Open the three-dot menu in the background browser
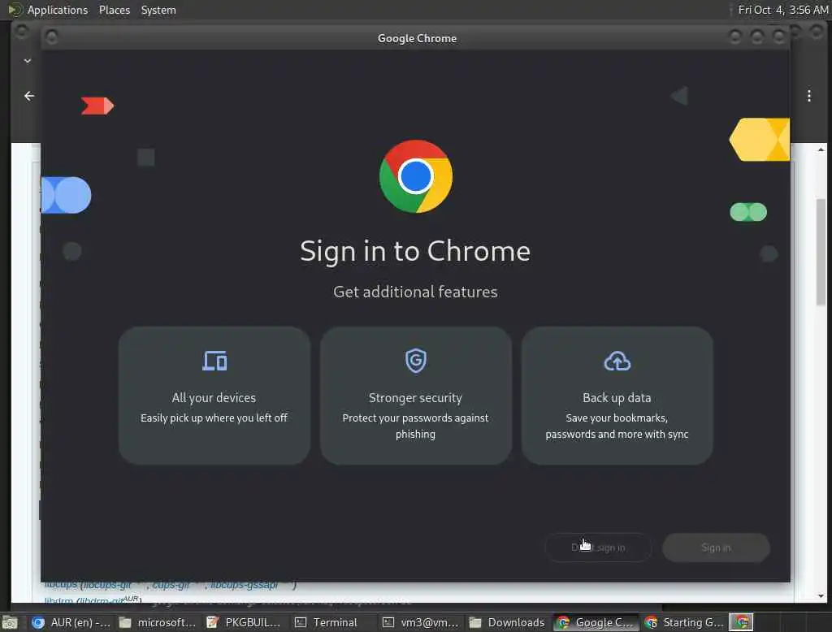Viewport: 832px width, 632px height. click(808, 96)
